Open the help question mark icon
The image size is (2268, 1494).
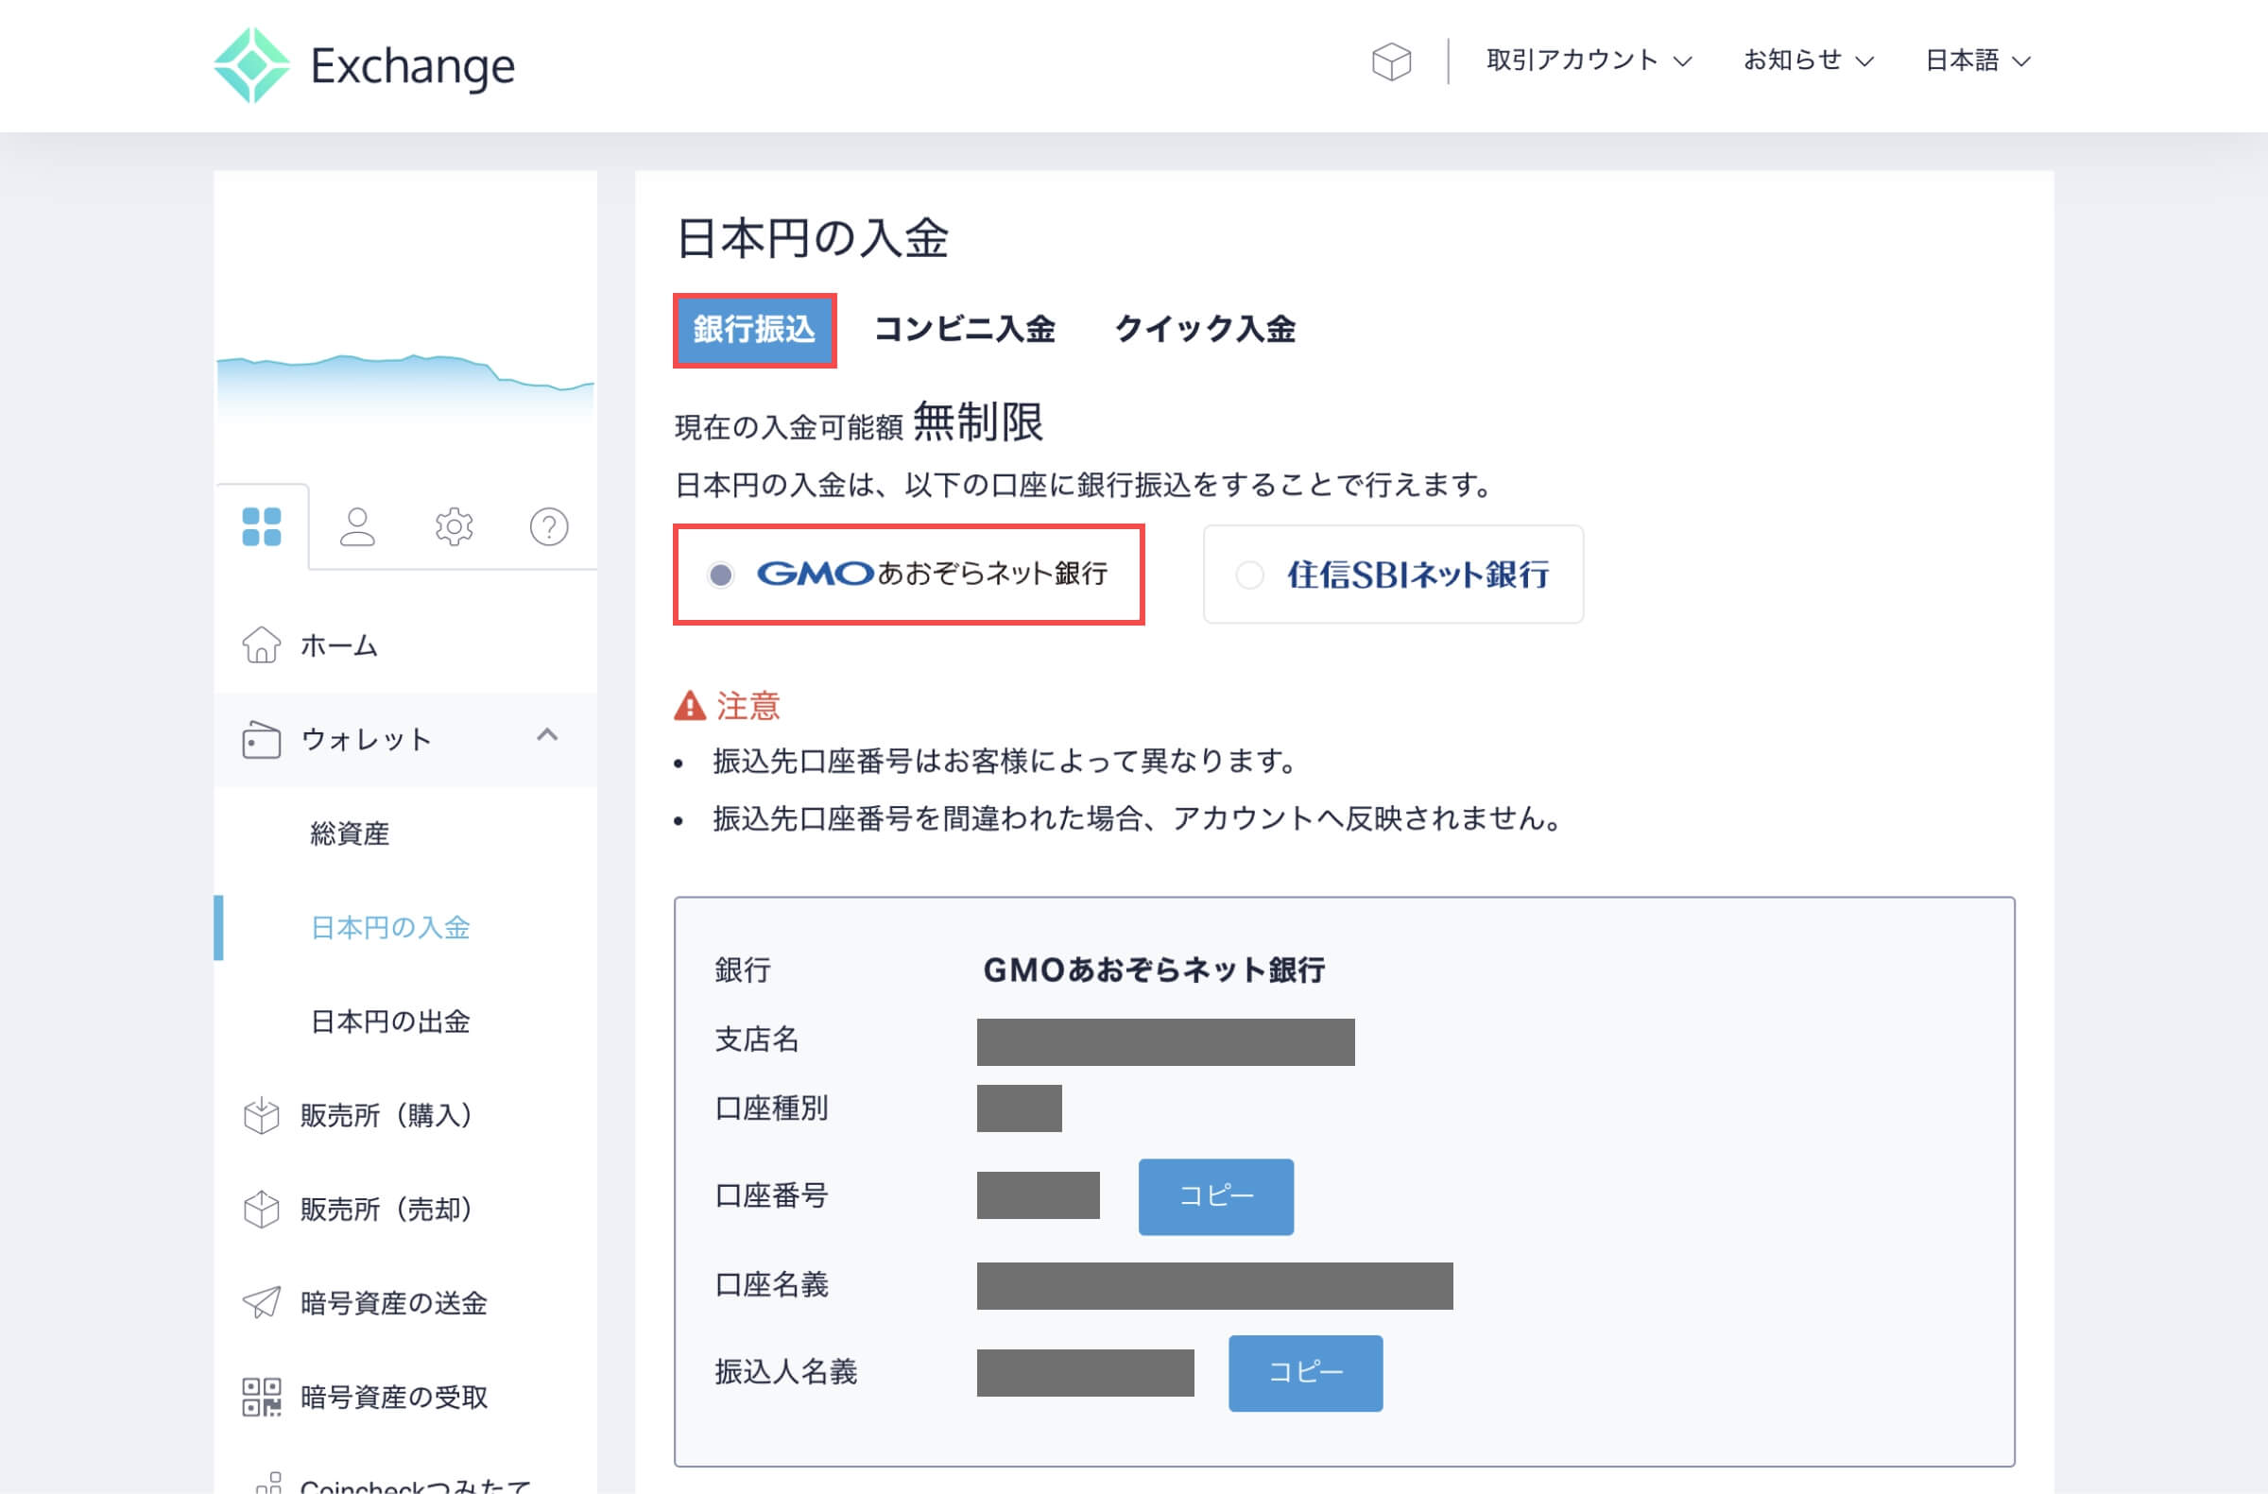click(x=549, y=526)
